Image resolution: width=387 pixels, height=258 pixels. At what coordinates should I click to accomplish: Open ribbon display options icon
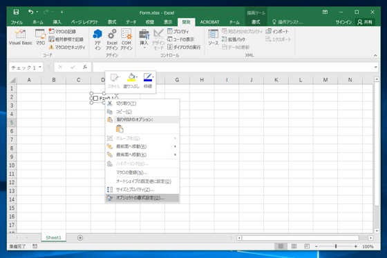point(325,12)
